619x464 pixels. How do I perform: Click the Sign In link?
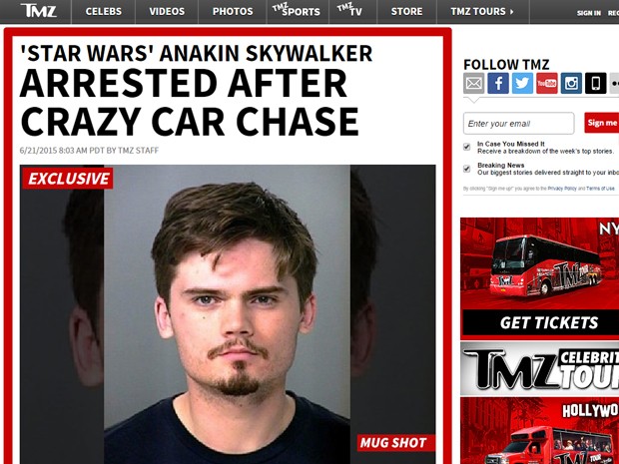(589, 13)
